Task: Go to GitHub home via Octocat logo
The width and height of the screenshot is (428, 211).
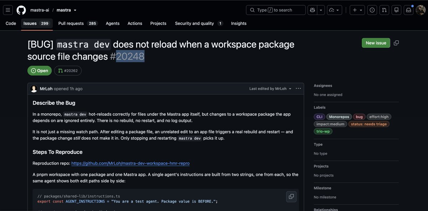Action: click(21, 10)
